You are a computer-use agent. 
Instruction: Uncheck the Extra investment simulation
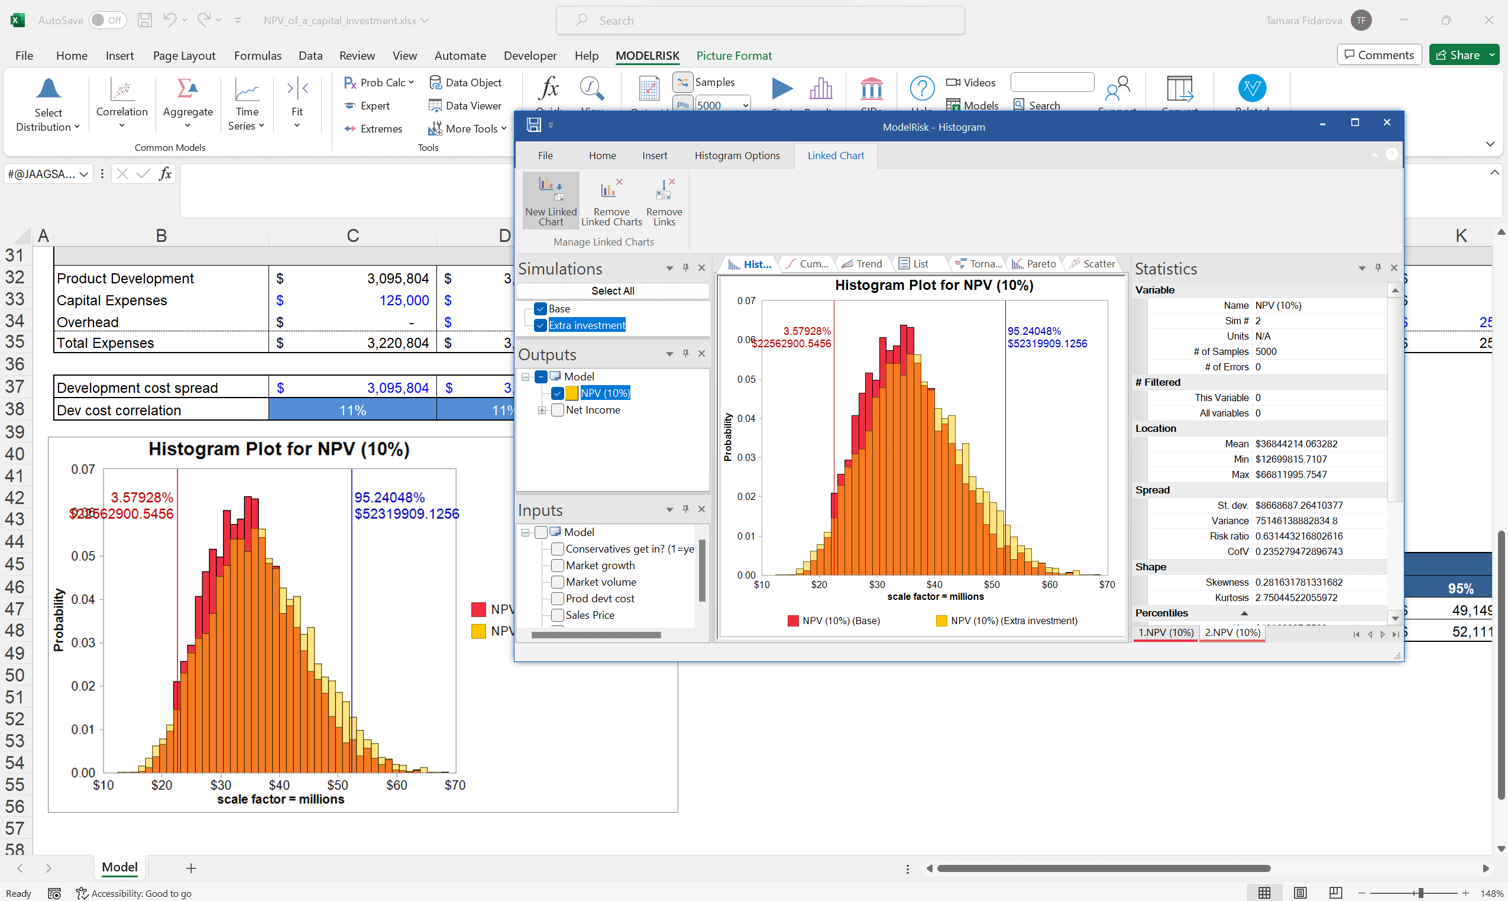click(x=539, y=325)
